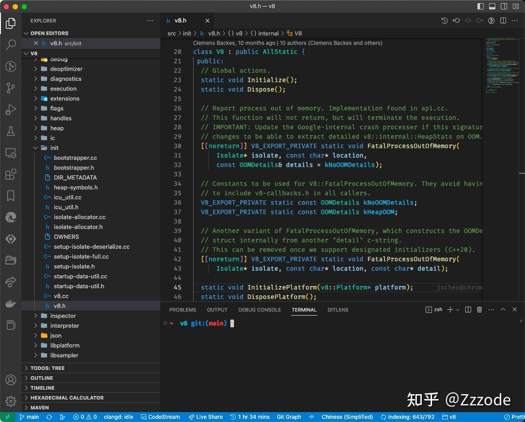Screen dimensions: 525x422
Task: Click the Timeline history icon in editor toolbar
Action: click(444, 20)
